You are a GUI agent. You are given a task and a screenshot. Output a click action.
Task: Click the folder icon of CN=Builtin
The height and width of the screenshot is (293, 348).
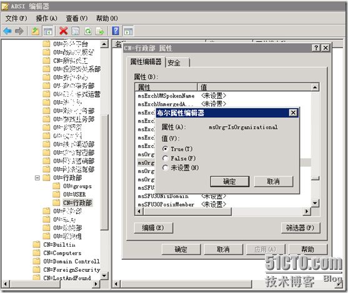(x=36, y=244)
